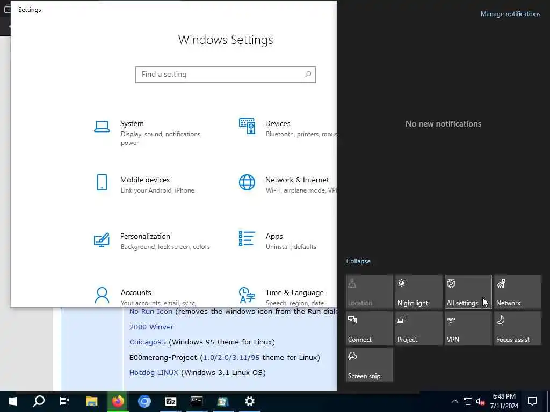Open Network & Internet settings
Screen dimensions: 550x412
[288, 185]
